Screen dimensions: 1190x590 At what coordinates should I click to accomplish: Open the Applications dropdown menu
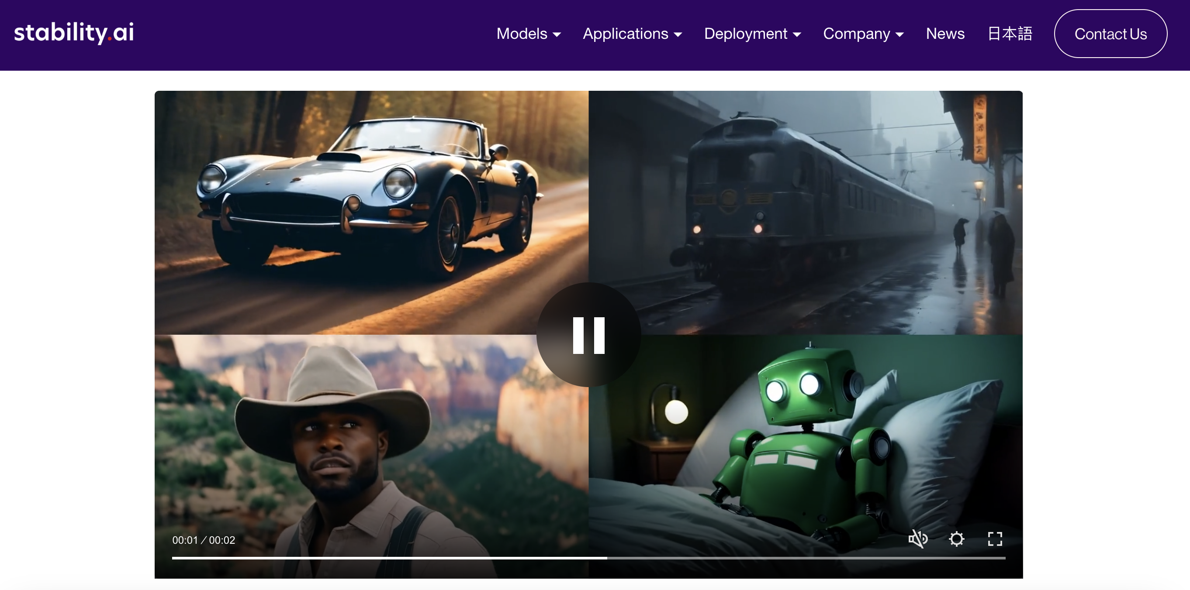click(x=632, y=34)
